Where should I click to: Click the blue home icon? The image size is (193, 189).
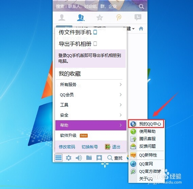click(141, 28)
